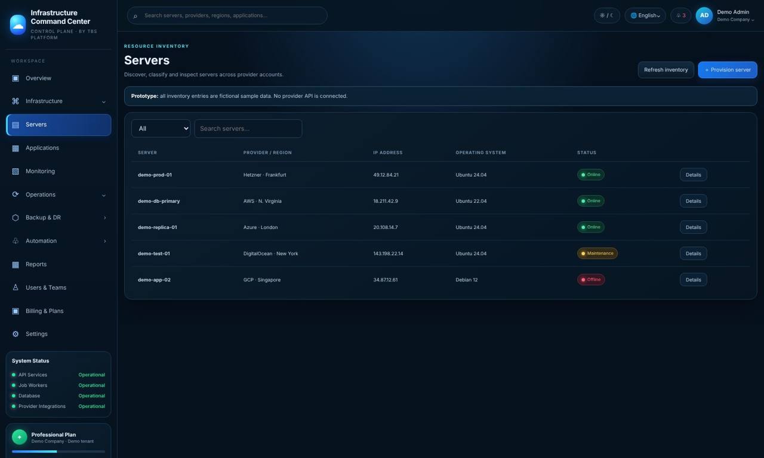Click the Professional Plan usage progress bar
Image resolution: width=764 pixels, height=458 pixels.
coord(58,451)
